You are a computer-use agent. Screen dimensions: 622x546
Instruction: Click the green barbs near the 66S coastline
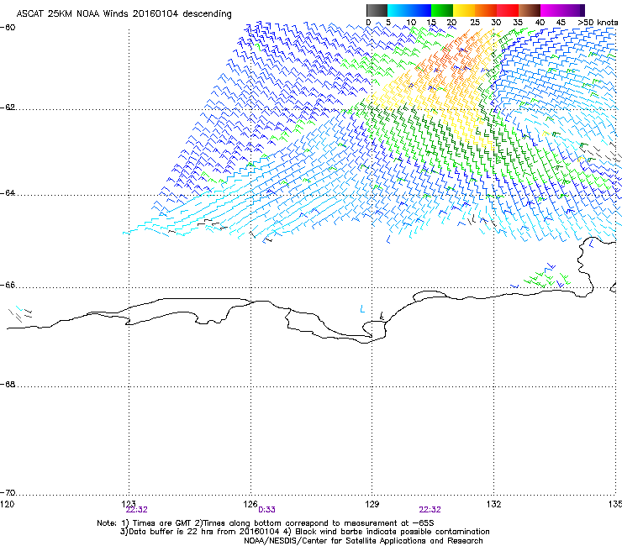546,278
